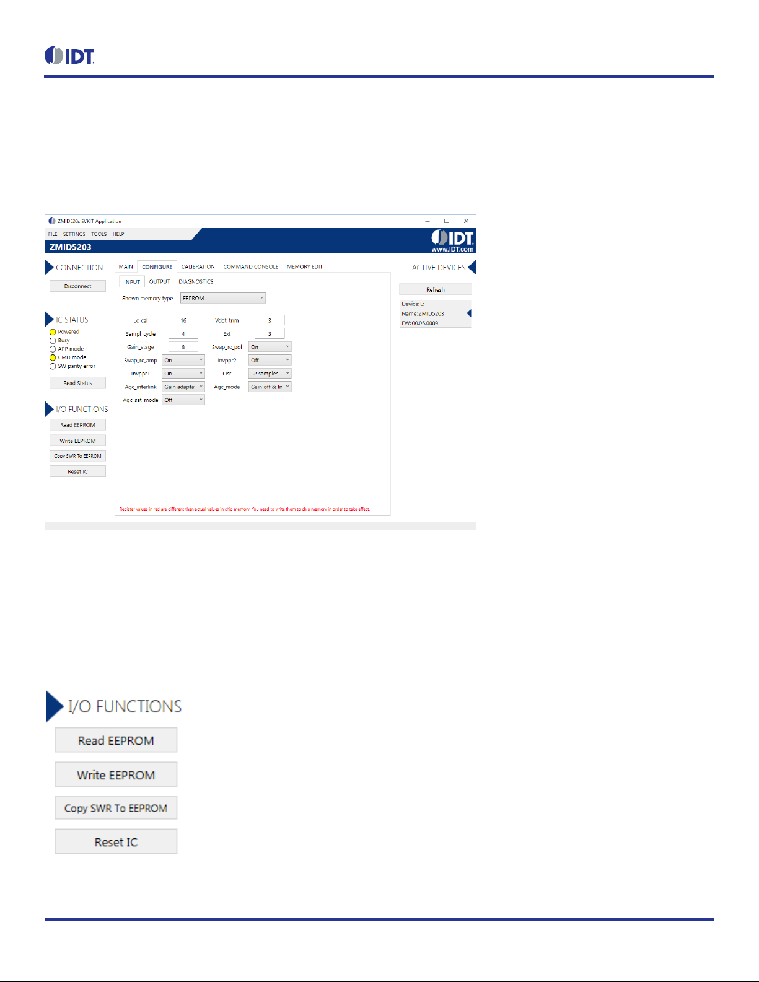The height and width of the screenshot is (982, 759).
Task: Open the TOOLS menu
Action: [99, 234]
